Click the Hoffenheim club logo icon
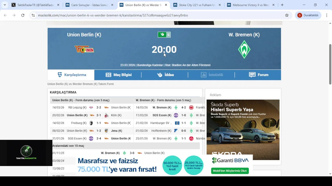Screen dimensions: 332x186 click(x=176, y=131)
